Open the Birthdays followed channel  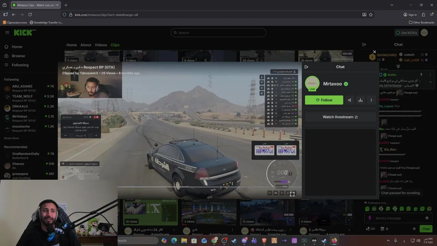point(29,118)
